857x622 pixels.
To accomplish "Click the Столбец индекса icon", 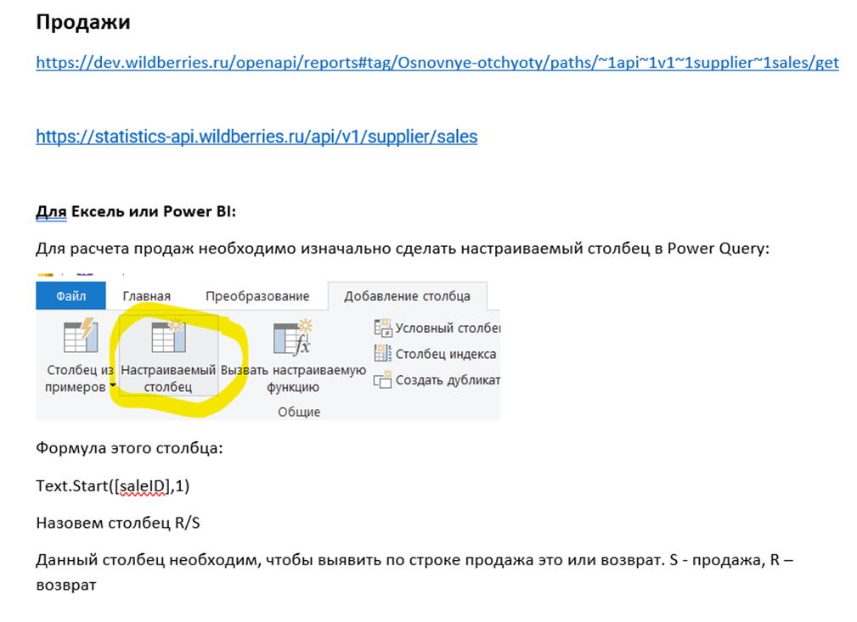I will pyautogui.click(x=382, y=353).
